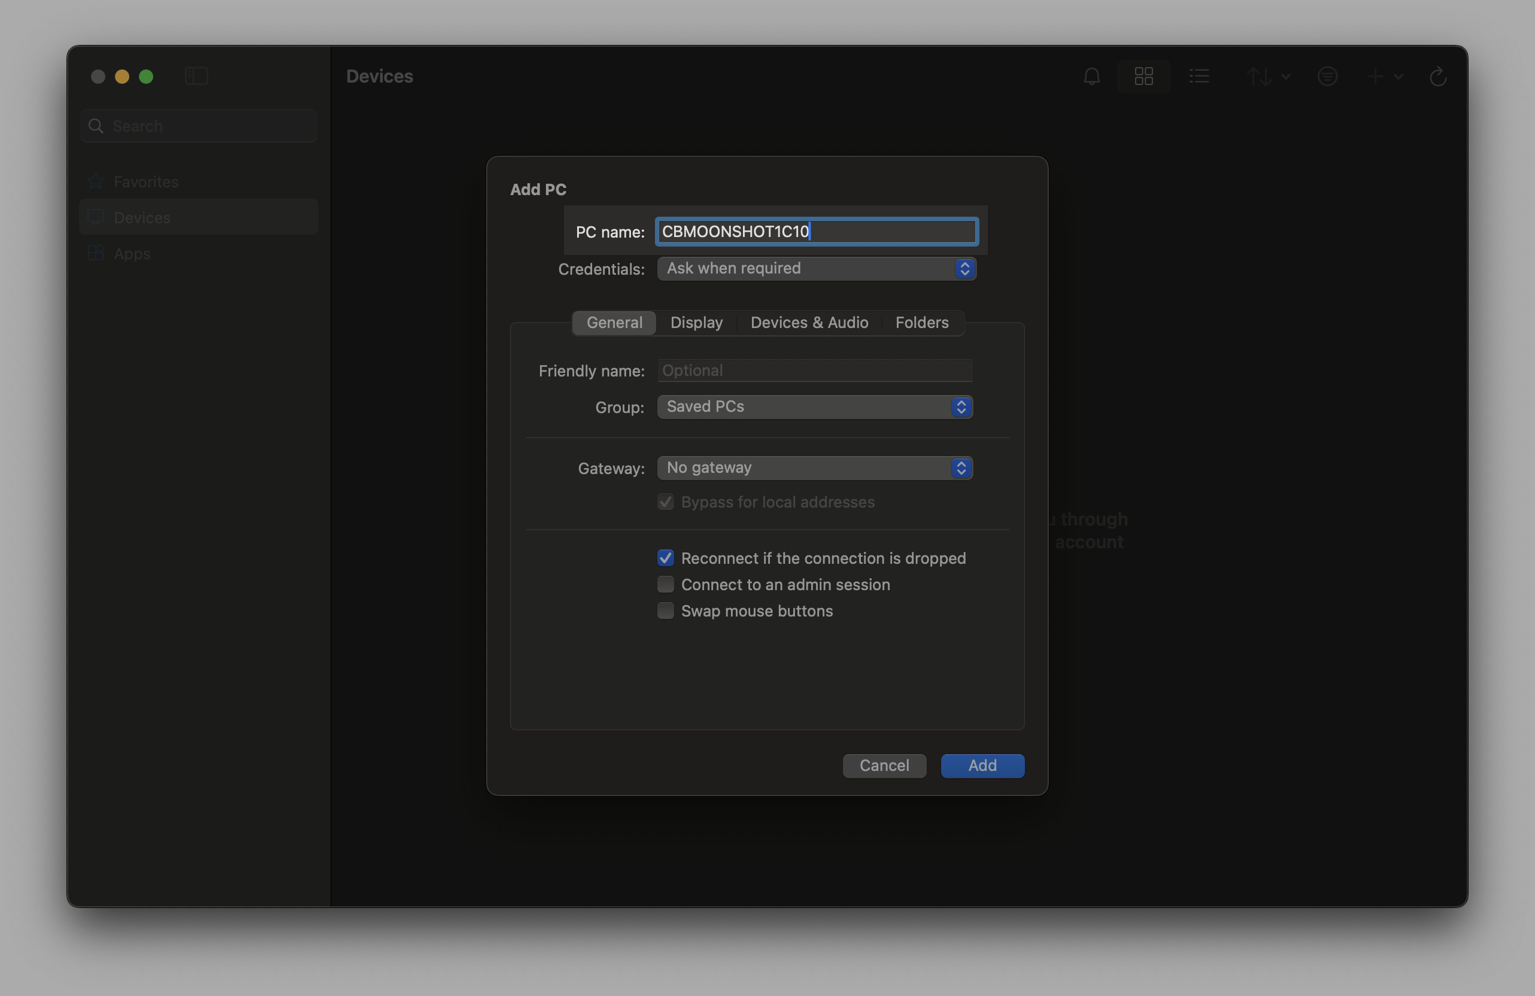Viewport: 1535px width, 996px height.
Task: Click the refresh icon in toolbar
Action: pos(1437,77)
